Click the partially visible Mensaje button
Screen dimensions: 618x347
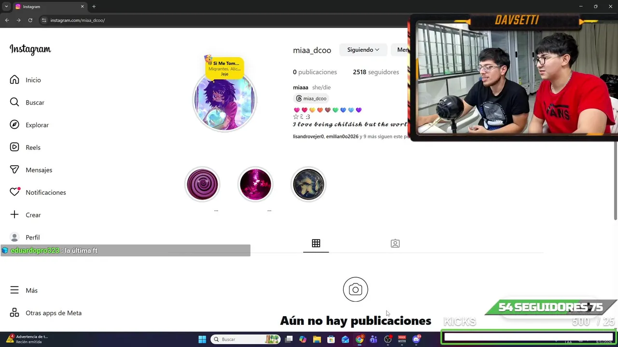[400, 50]
